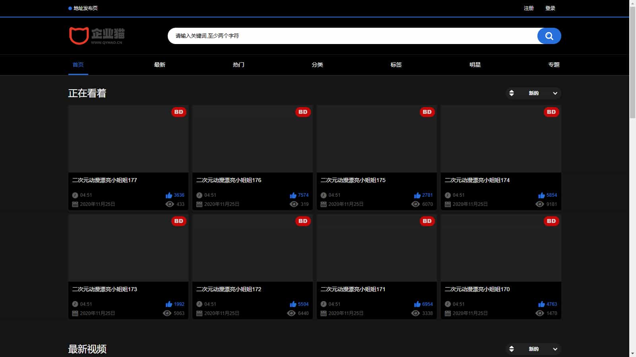
Task: Click the BD badge on video 175
Action: tap(427, 112)
